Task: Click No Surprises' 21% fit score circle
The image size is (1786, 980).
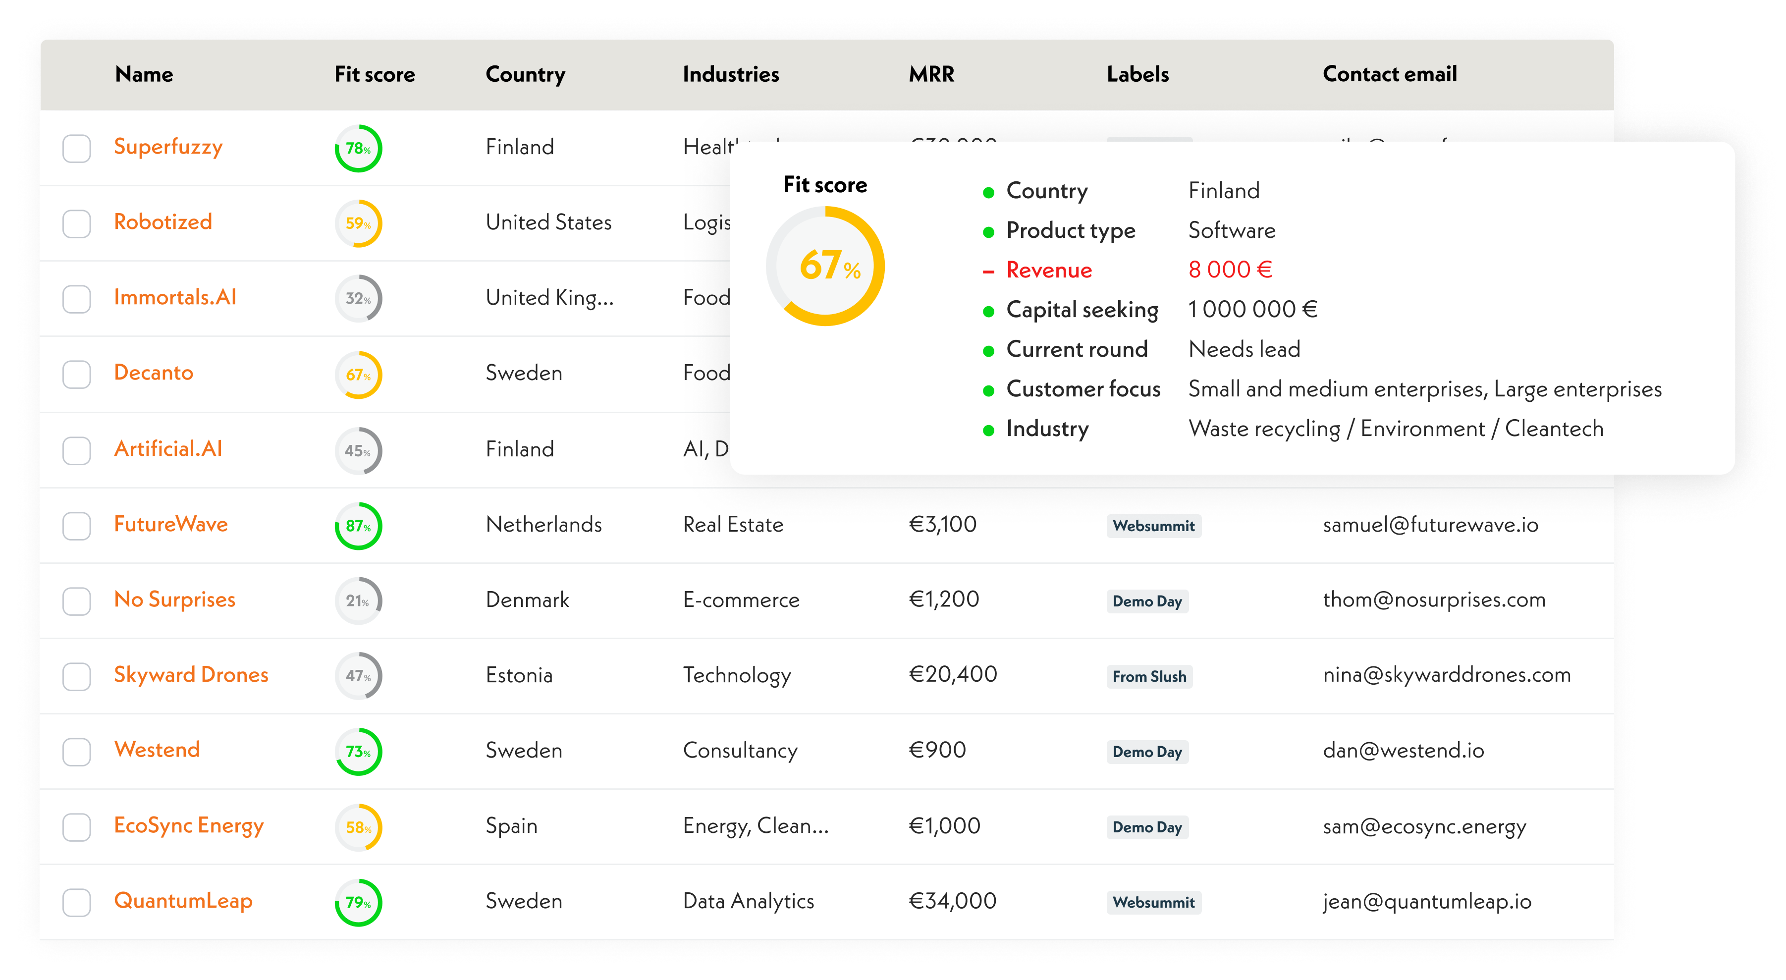Action: 359,600
